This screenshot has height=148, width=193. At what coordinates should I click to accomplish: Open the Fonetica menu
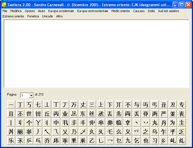click(33, 16)
